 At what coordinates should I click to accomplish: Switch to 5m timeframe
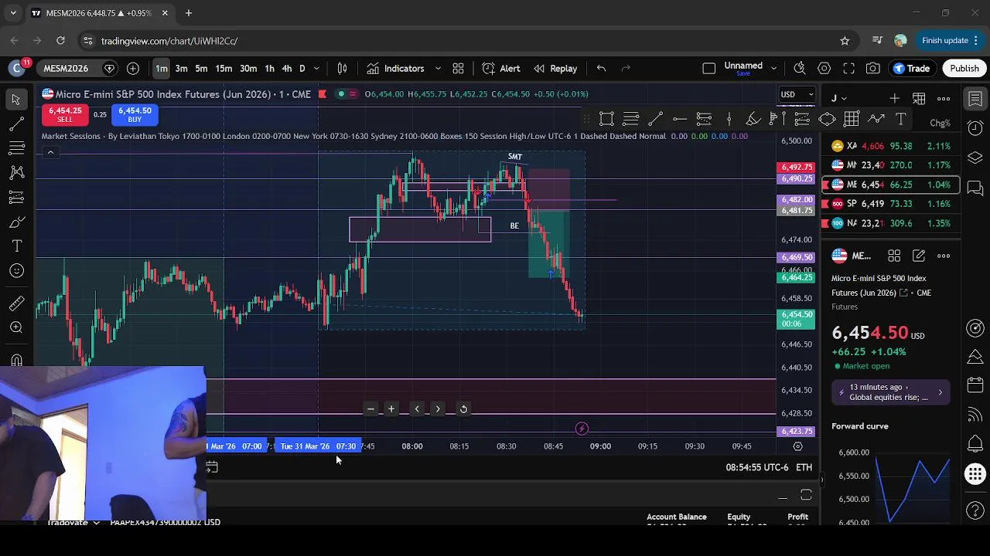pos(201,68)
